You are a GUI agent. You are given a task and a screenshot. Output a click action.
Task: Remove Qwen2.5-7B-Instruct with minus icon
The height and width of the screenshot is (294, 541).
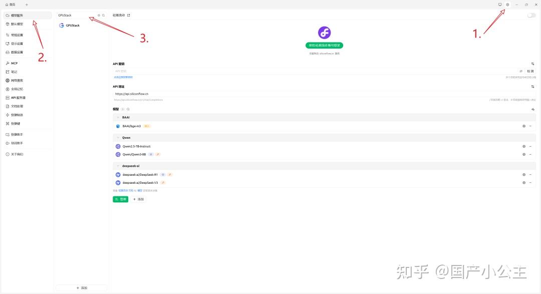(x=530, y=146)
